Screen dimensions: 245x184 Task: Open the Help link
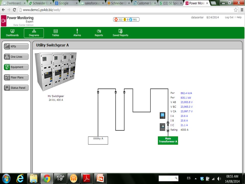coord(239,17)
